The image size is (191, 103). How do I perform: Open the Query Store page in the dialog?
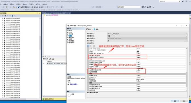72,42
